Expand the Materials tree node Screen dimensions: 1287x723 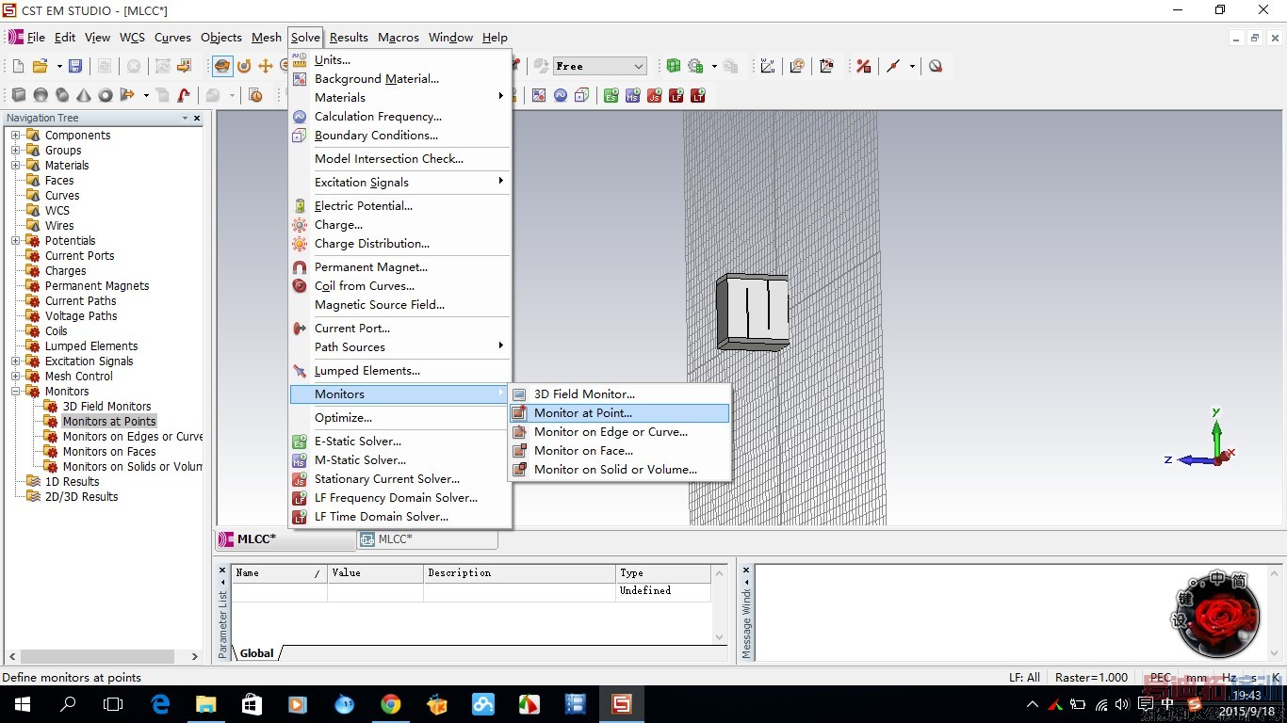coord(15,166)
